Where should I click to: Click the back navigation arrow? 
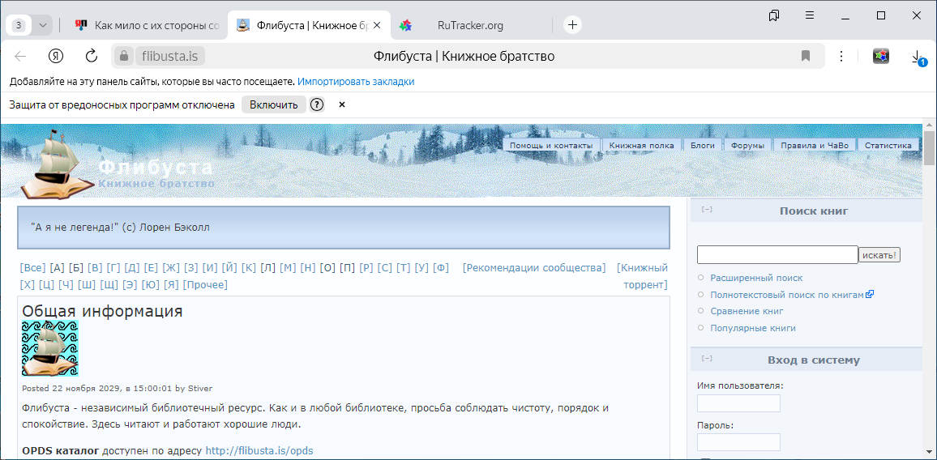click(20, 56)
